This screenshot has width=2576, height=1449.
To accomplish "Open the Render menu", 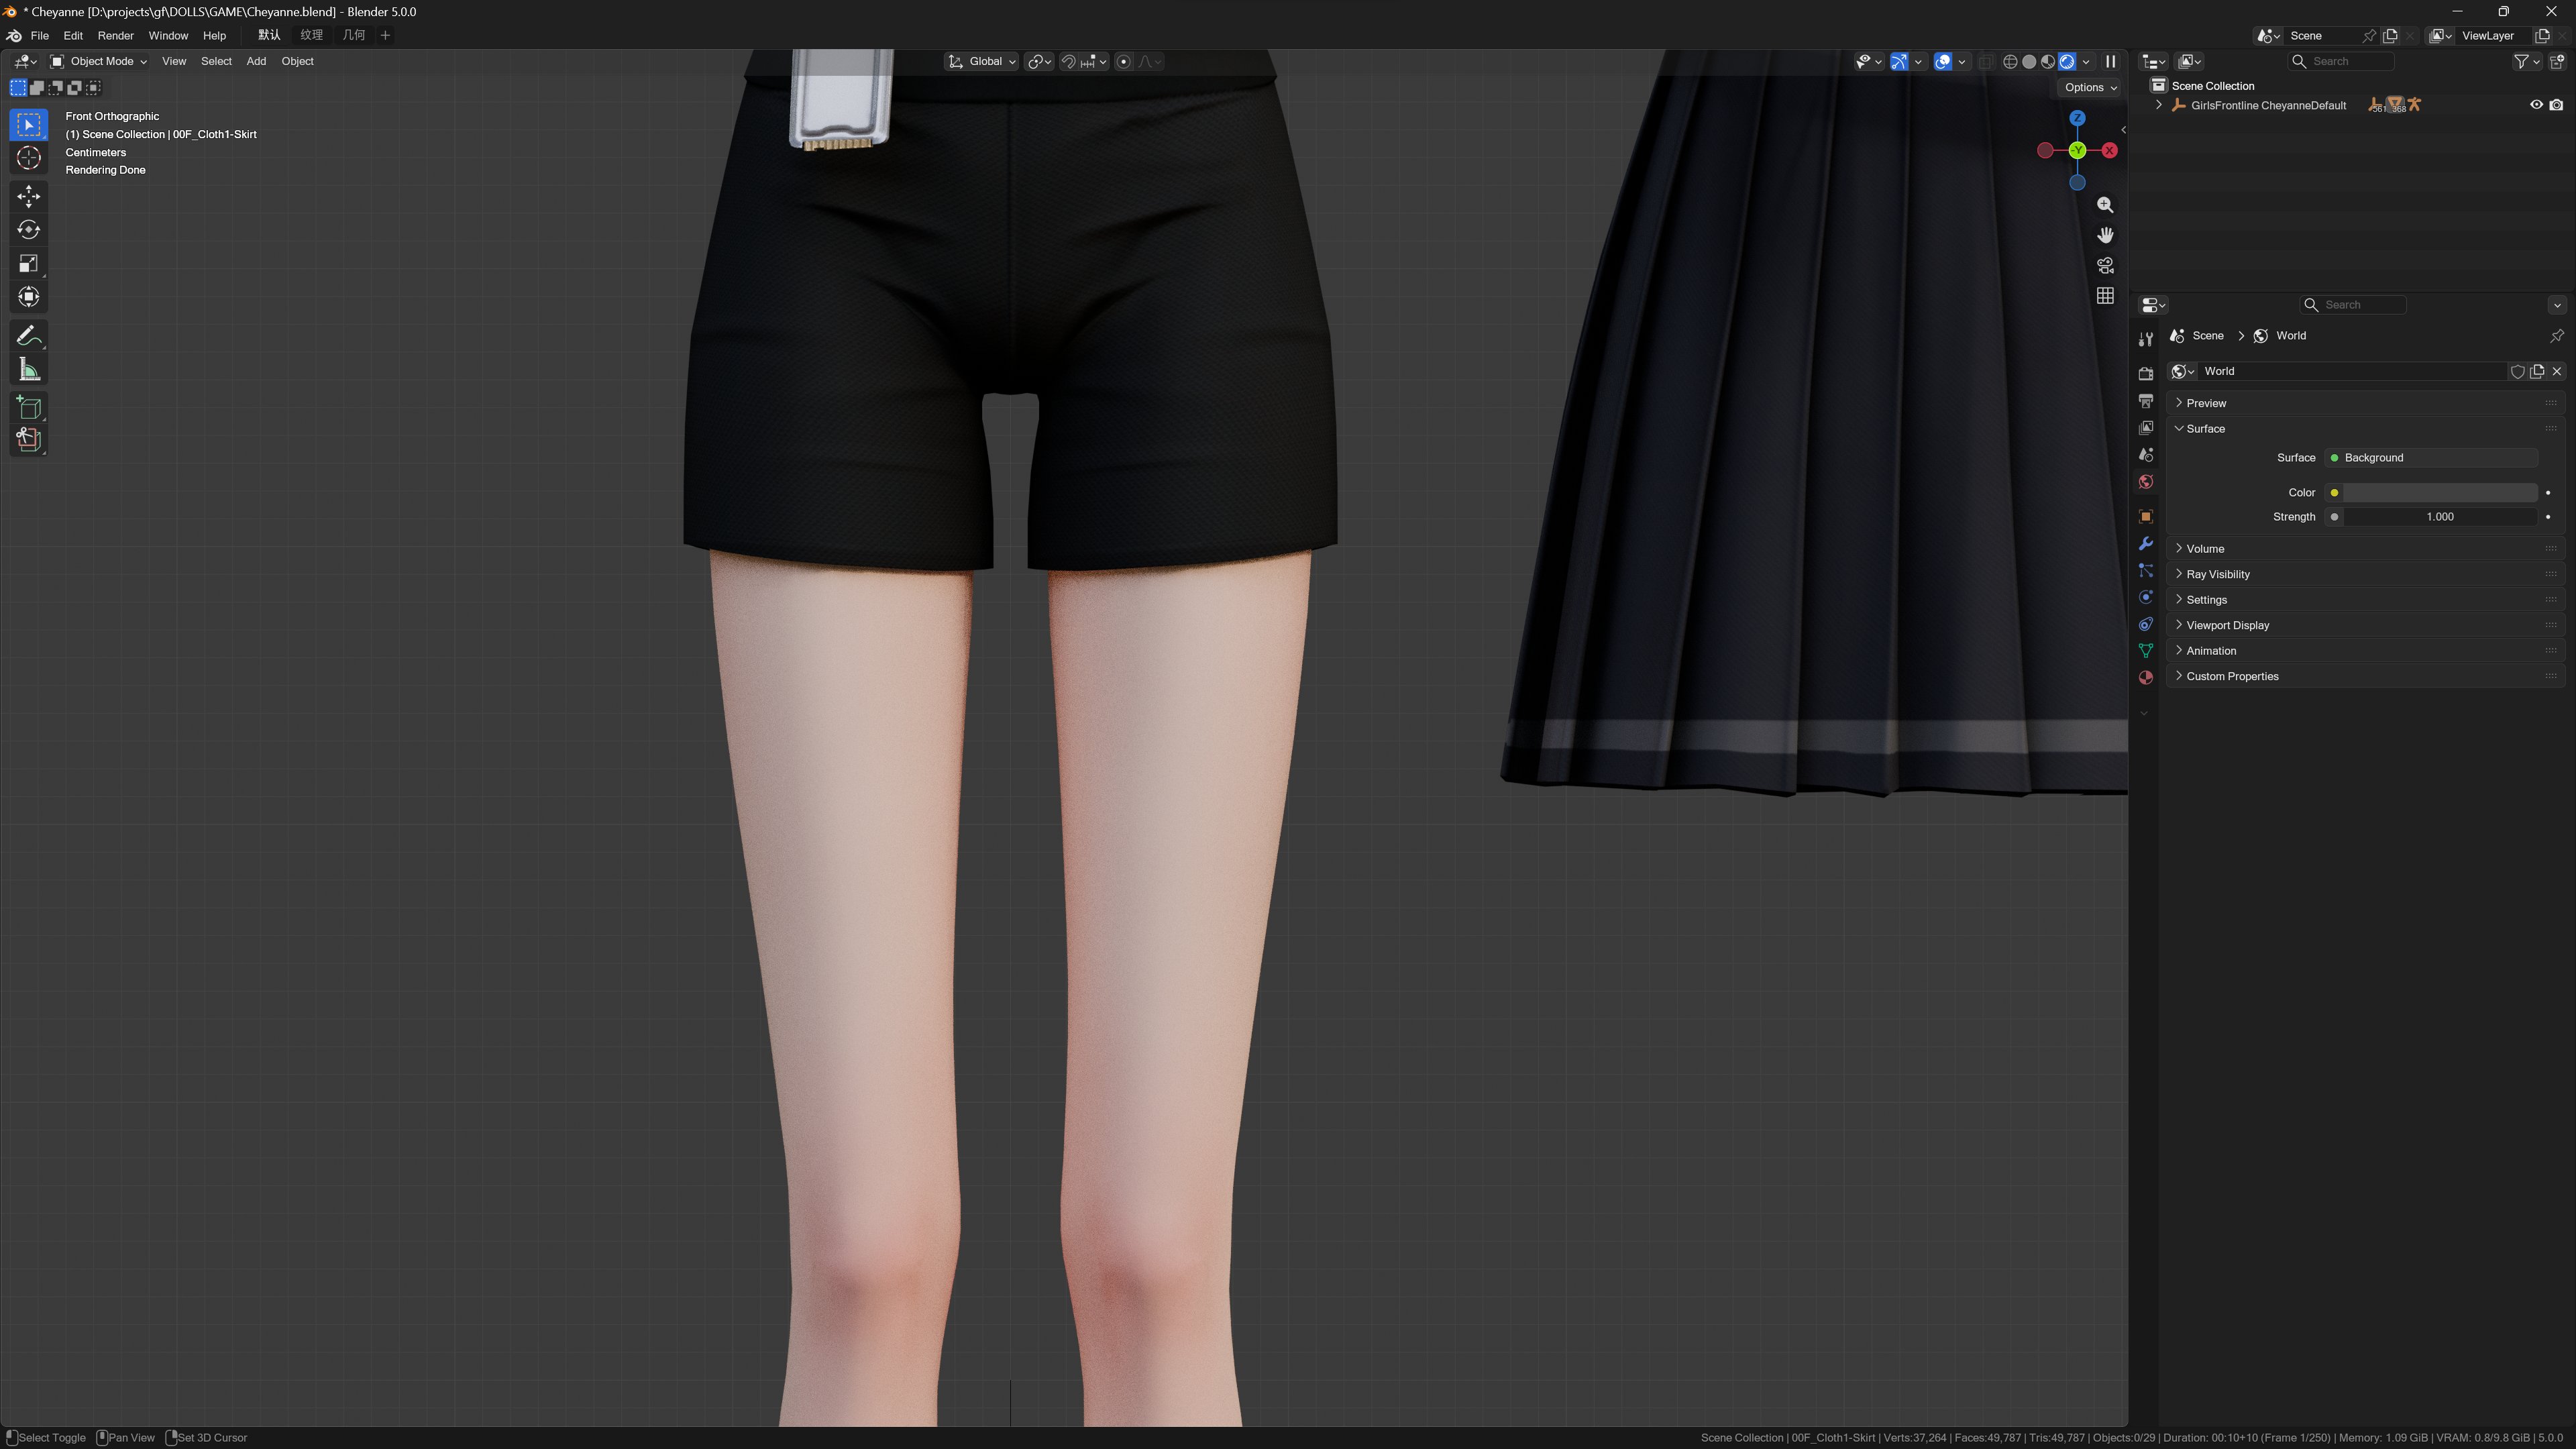I will pyautogui.click(x=115, y=35).
